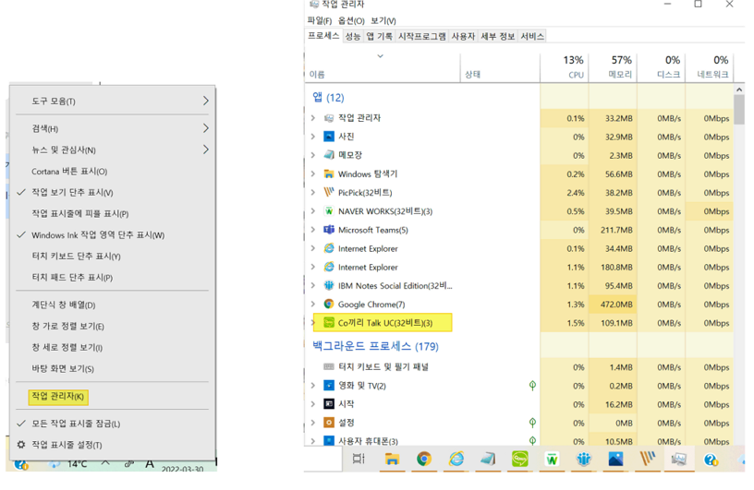This screenshot has height=490, width=754.
Task: Click the NAVER WORKS icon in the process list
Action: click(329, 211)
